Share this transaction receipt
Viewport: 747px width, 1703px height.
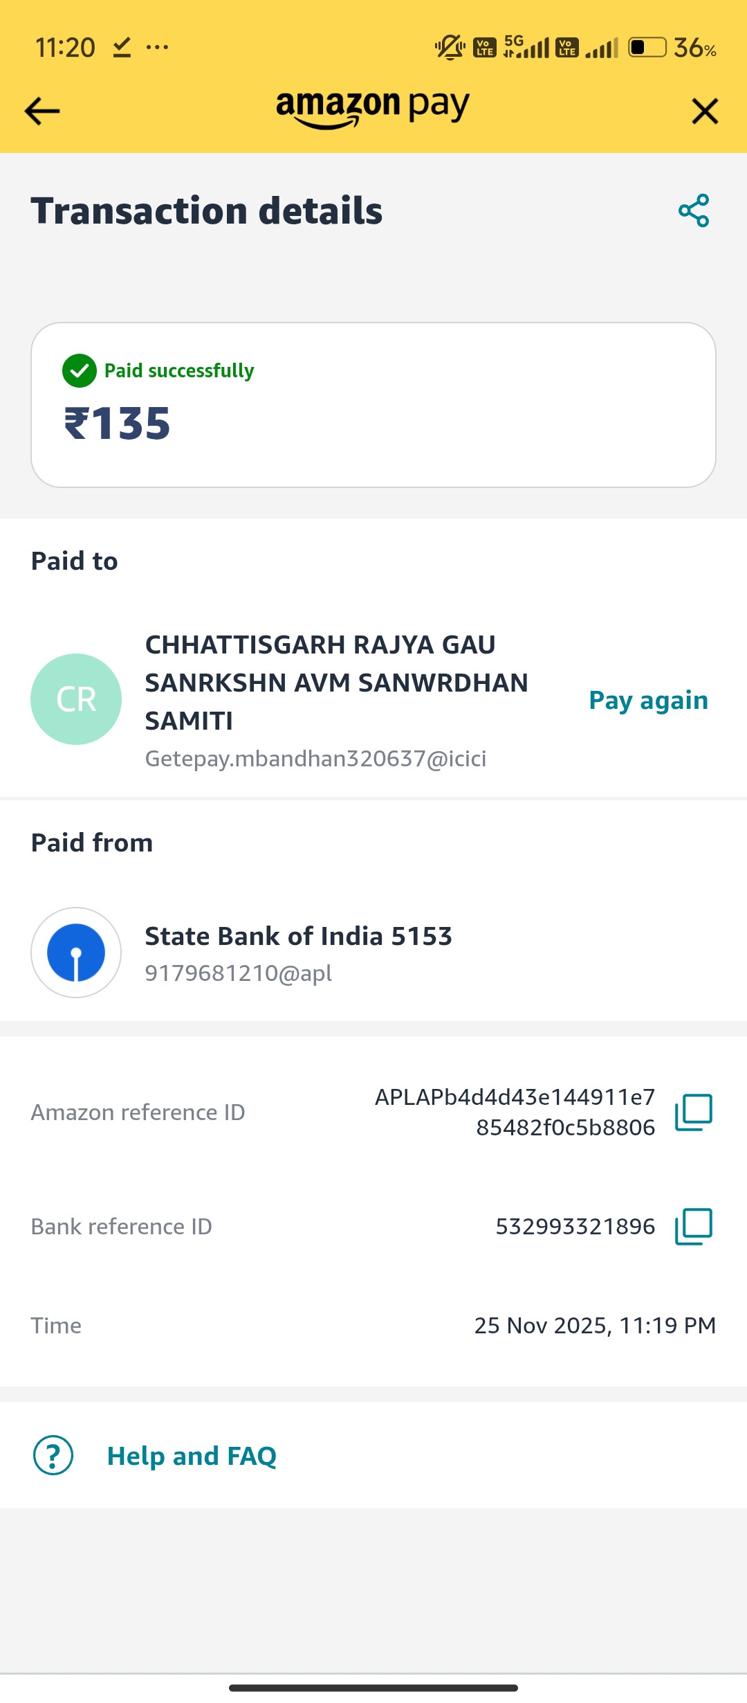[694, 210]
